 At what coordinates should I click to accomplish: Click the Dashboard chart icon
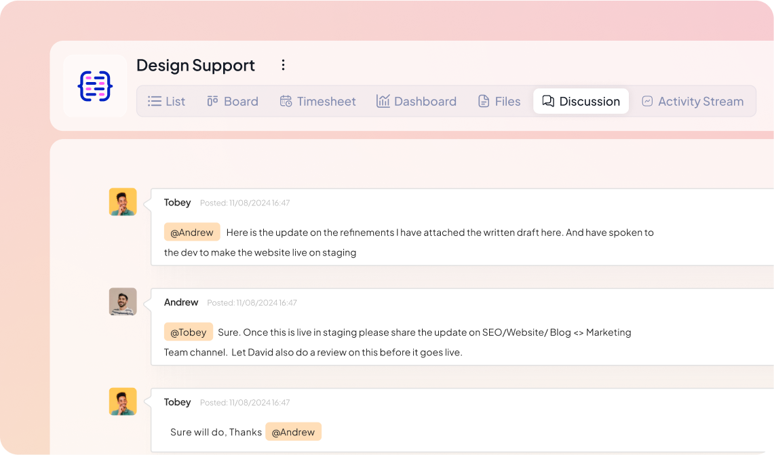click(x=383, y=100)
